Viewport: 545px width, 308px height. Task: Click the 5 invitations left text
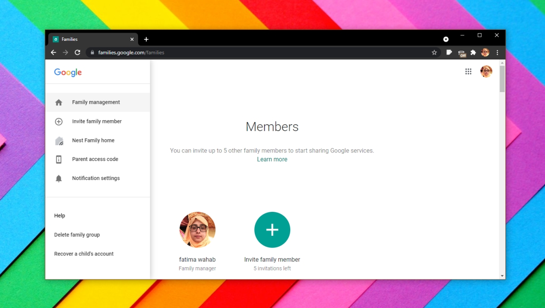(x=272, y=269)
